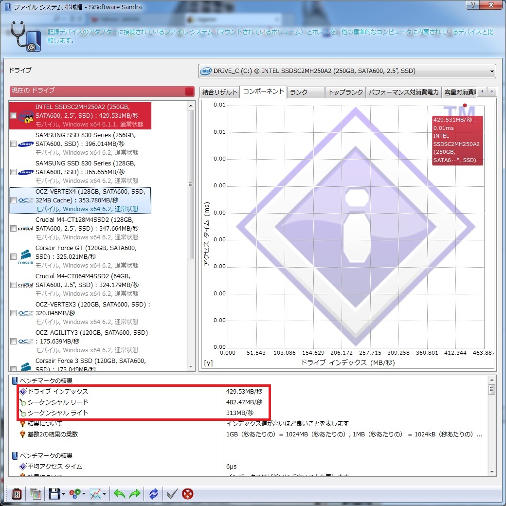The width and height of the screenshot is (506, 506).
Task: Click the copy results icon in bottom toolbar
Action: coord(35,494)
